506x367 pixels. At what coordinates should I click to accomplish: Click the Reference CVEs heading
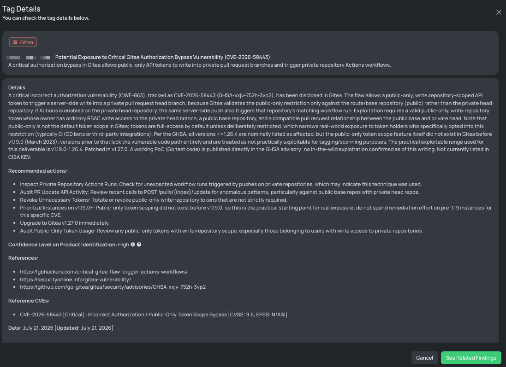[x=29, y=301]
